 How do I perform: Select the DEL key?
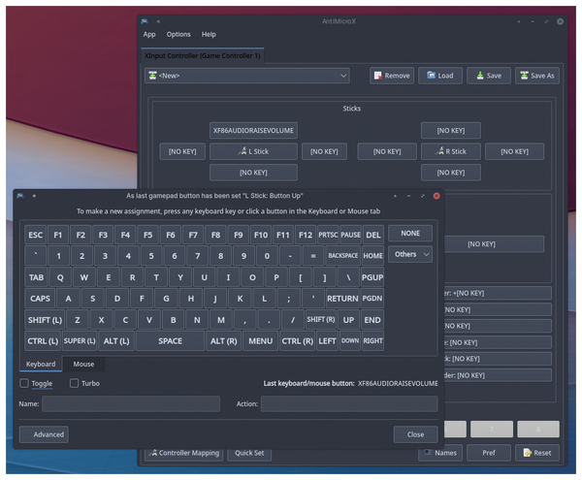click(373, 235)
